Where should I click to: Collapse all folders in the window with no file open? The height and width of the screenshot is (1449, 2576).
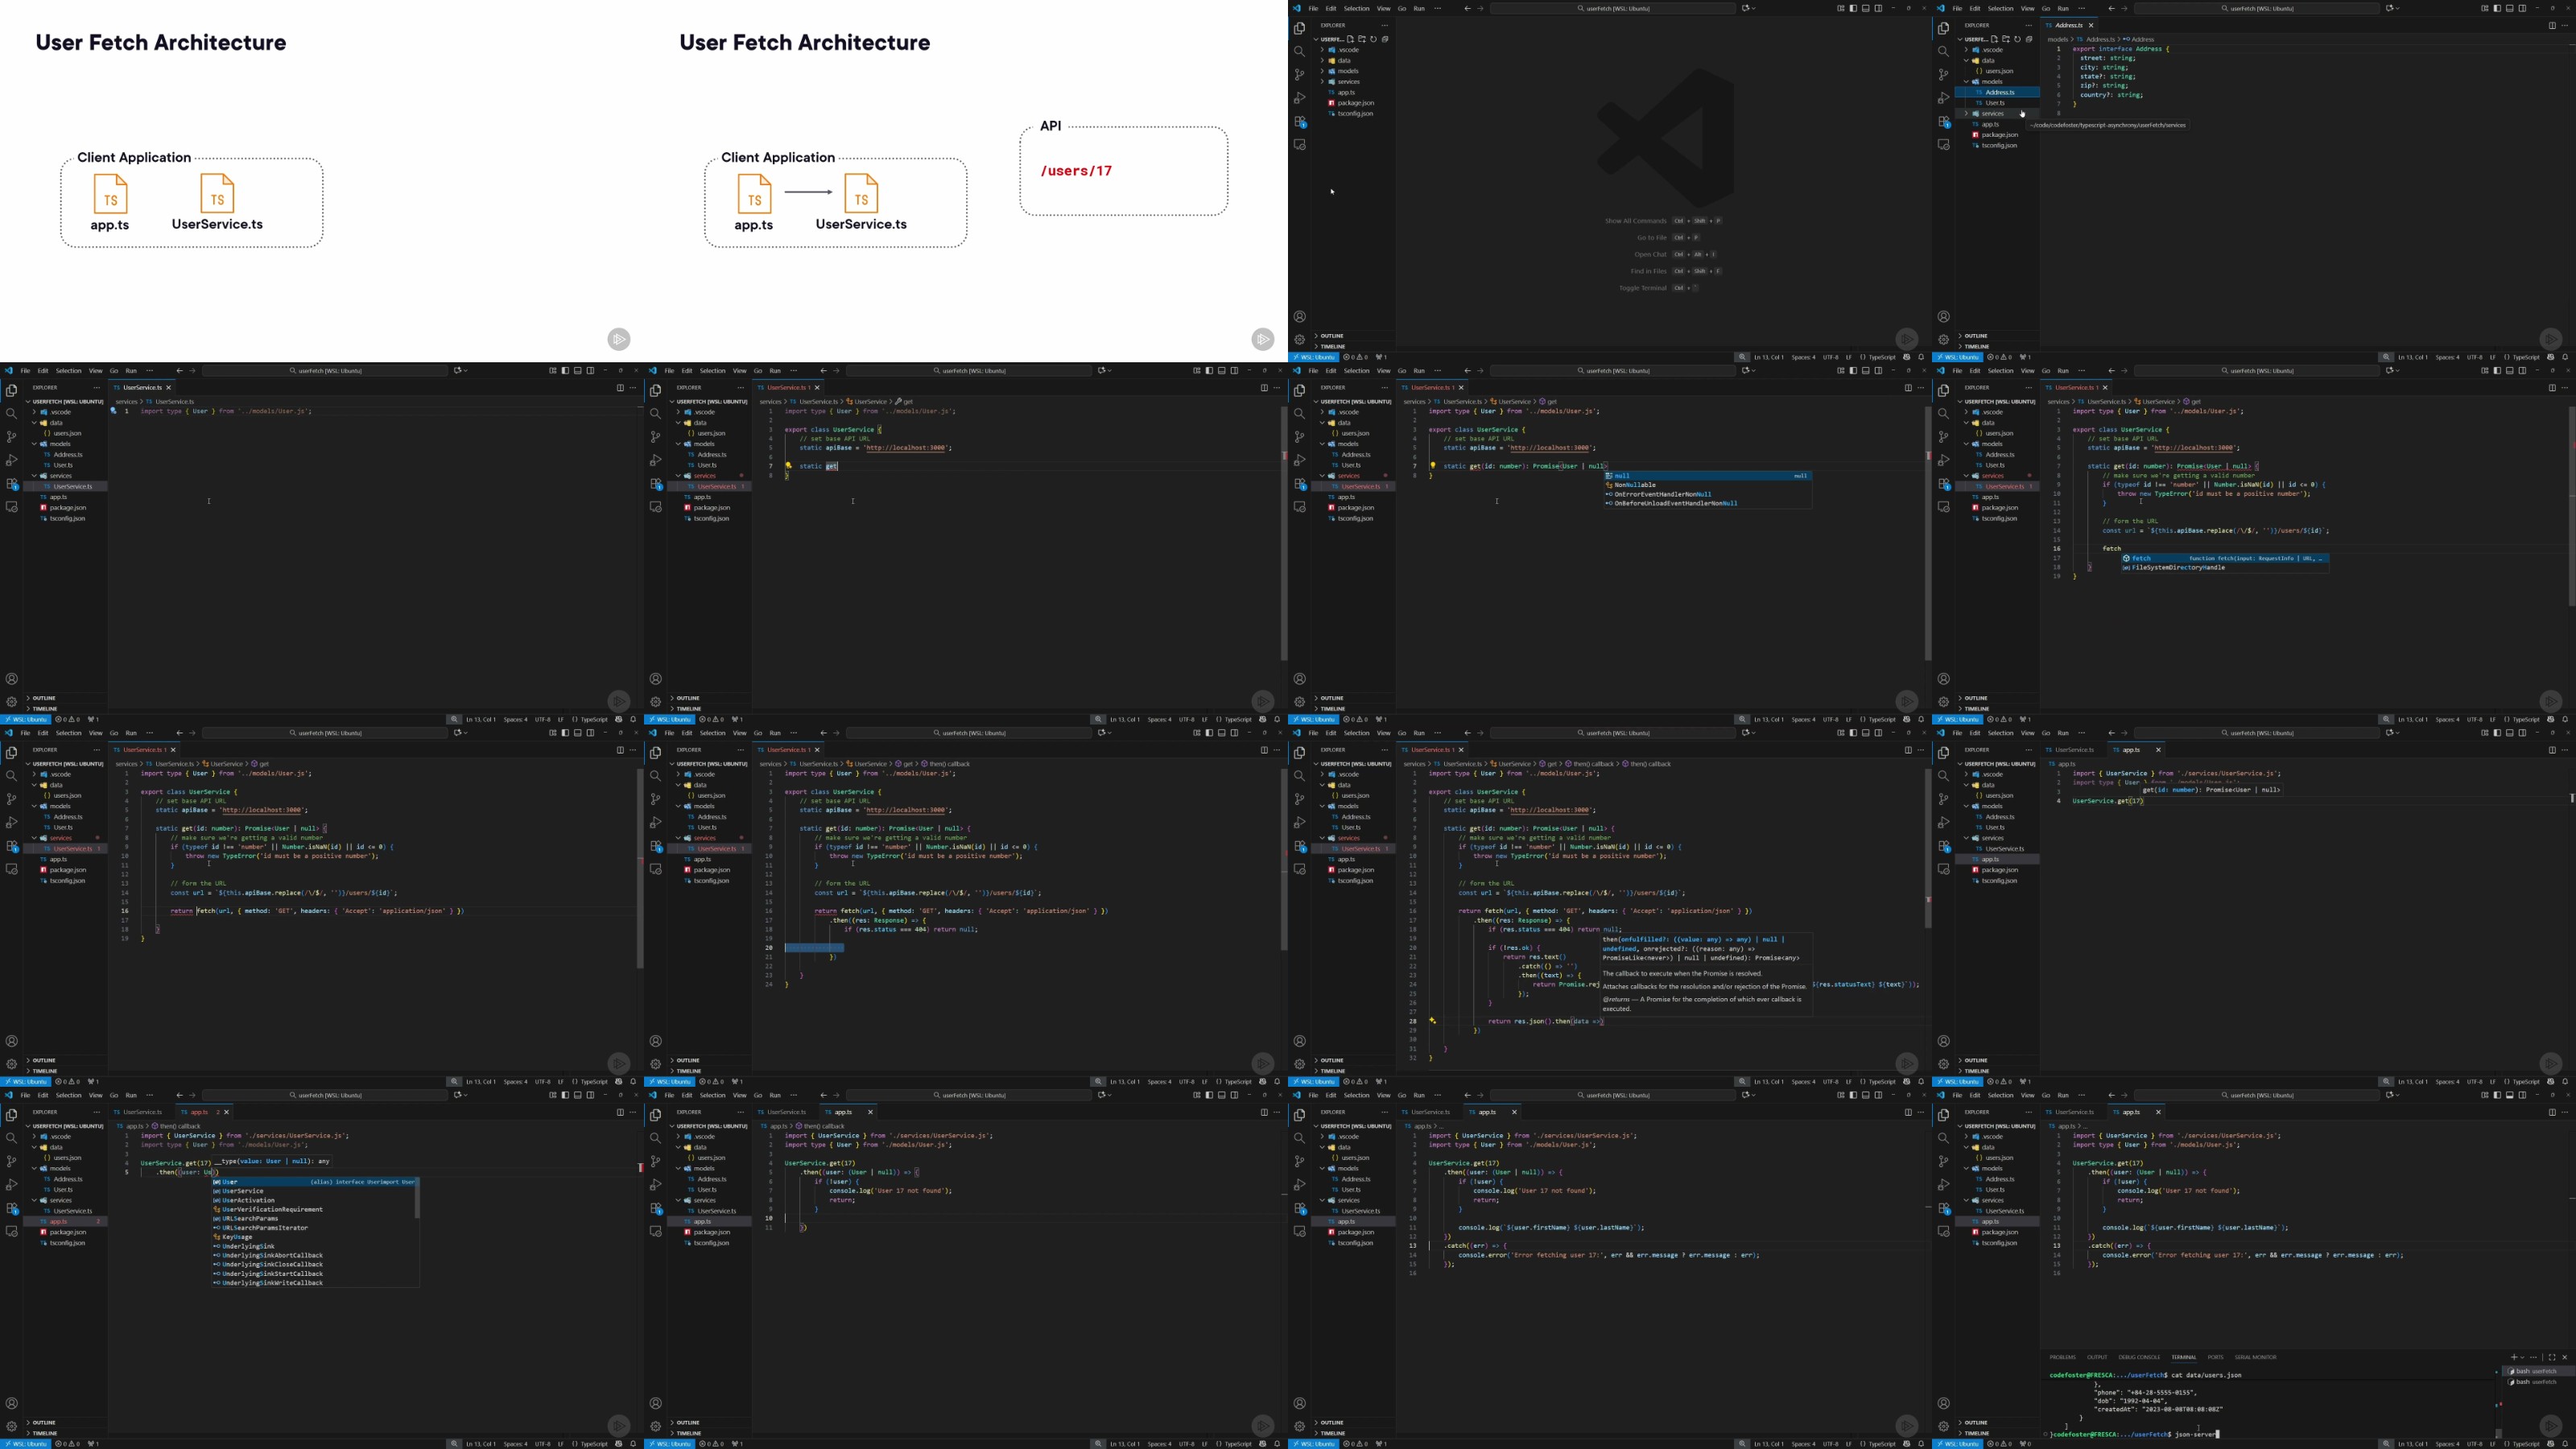[1385, 39]
